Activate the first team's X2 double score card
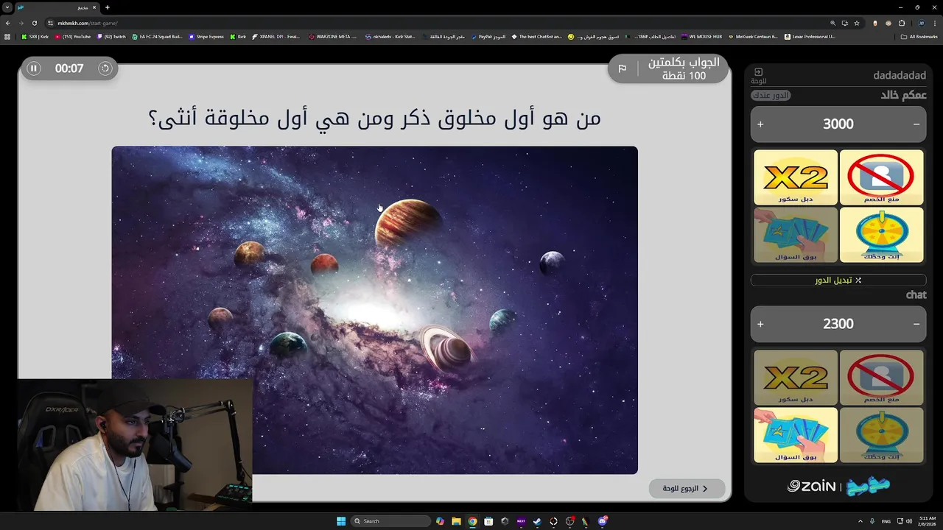Viewport: 943px width, 530px height. tap(796, 177)
